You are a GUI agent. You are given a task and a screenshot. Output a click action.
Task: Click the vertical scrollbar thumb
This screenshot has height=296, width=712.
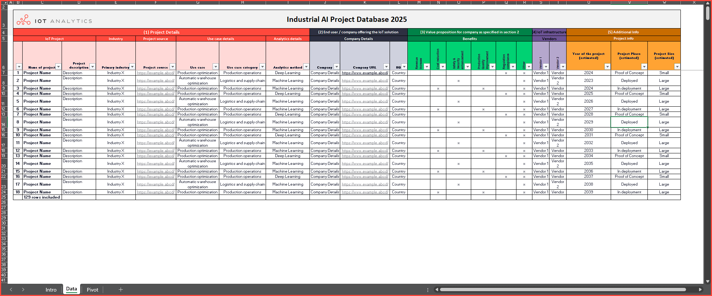click(708, 13)
